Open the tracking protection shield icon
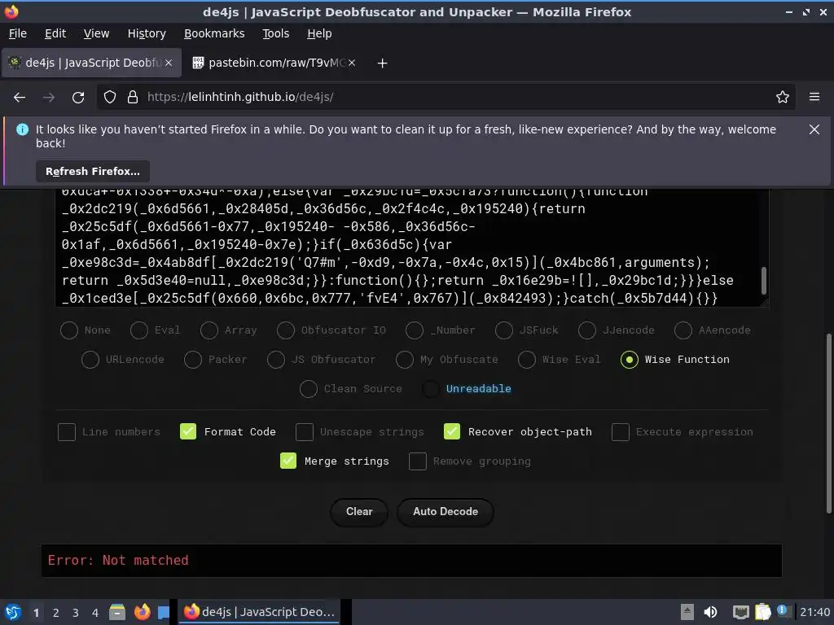This screenshot has width=834, height=625. click(x=110, y=98)
